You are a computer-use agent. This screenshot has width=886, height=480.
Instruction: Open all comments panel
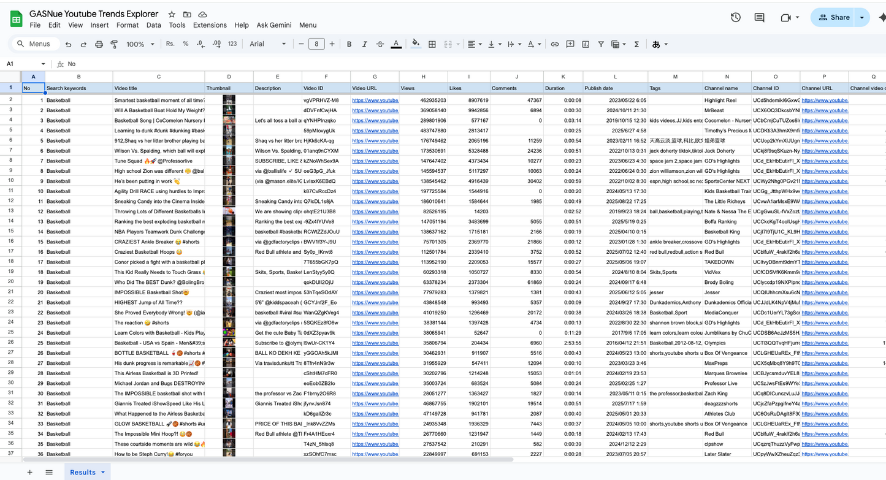(x=759, y=18)
